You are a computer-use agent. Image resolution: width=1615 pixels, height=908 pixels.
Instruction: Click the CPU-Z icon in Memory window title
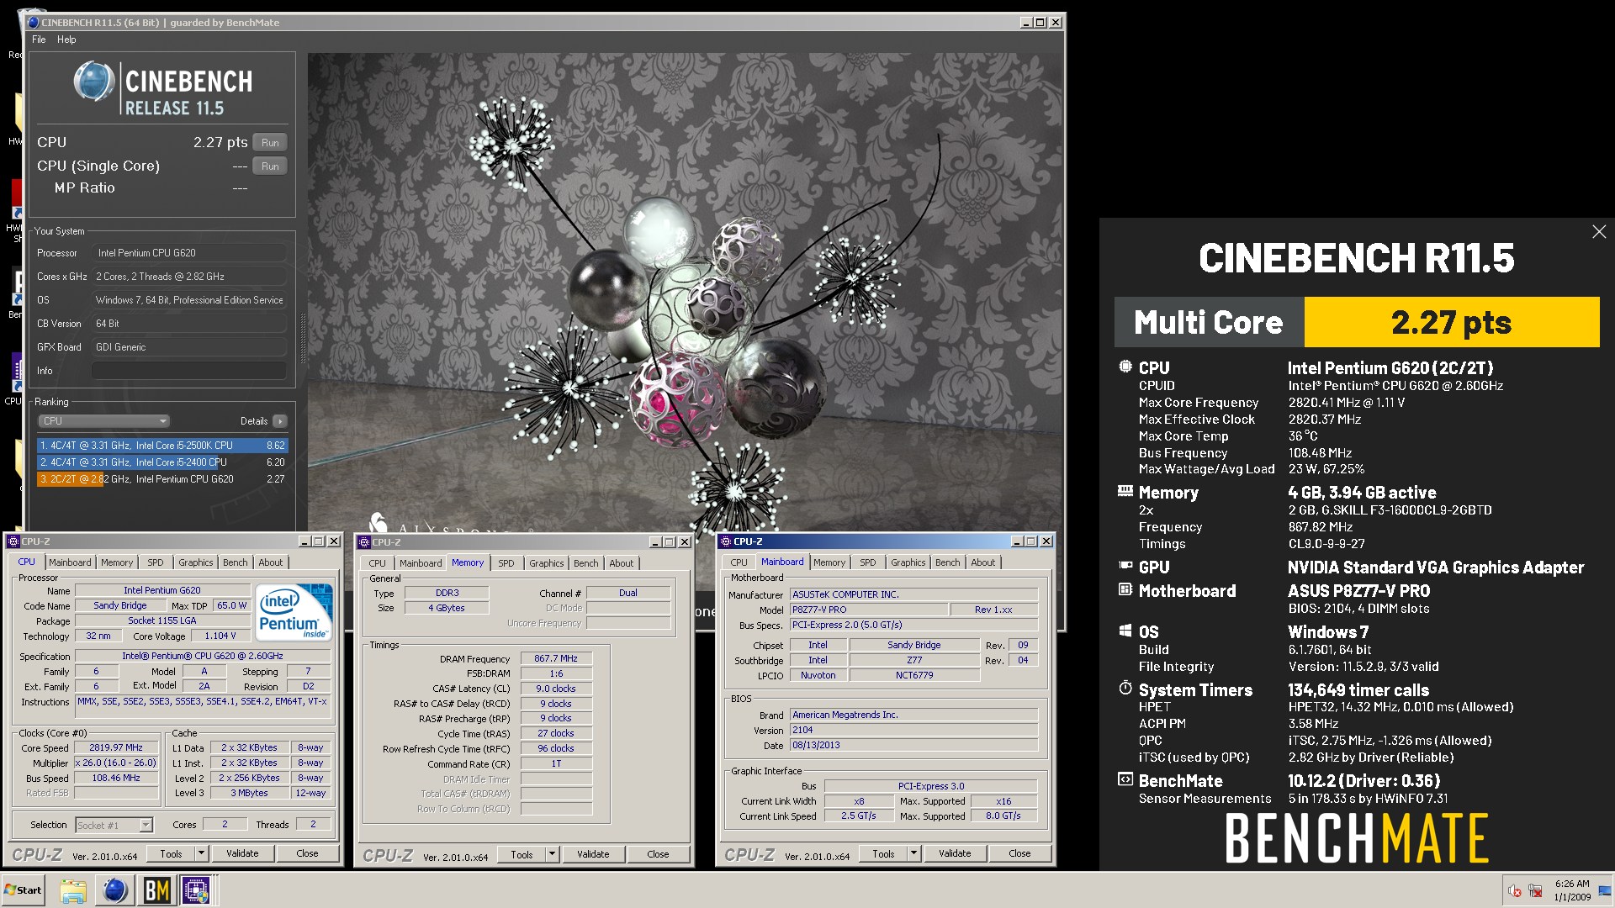coord(363,542)
